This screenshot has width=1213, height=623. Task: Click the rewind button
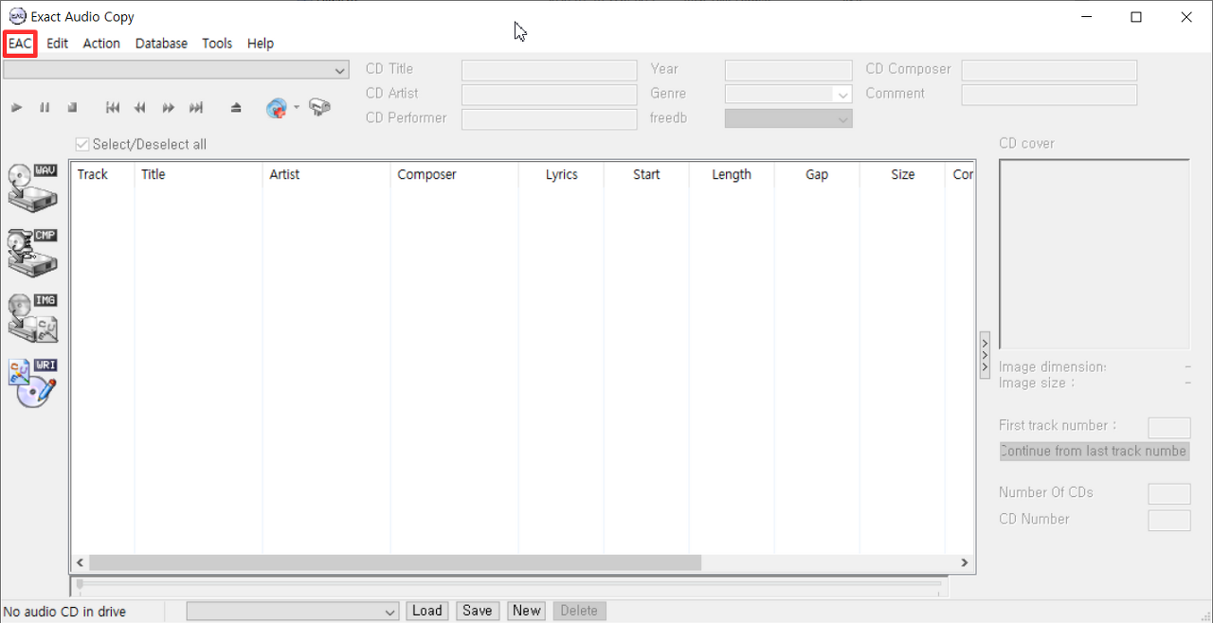click(140, 108)
